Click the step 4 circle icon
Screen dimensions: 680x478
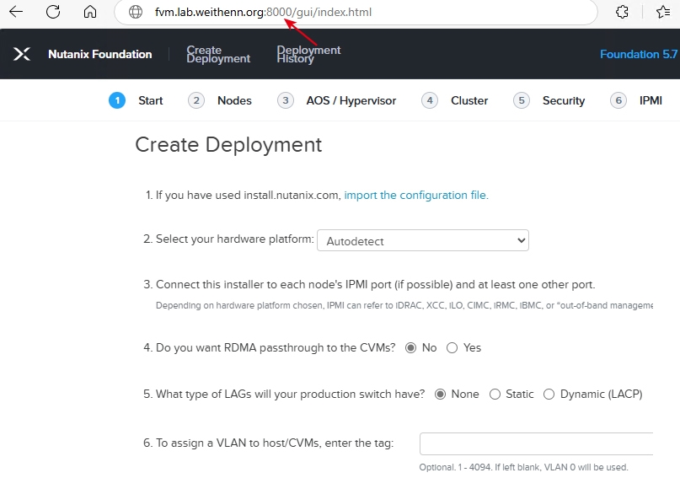[x=430, y=100]
